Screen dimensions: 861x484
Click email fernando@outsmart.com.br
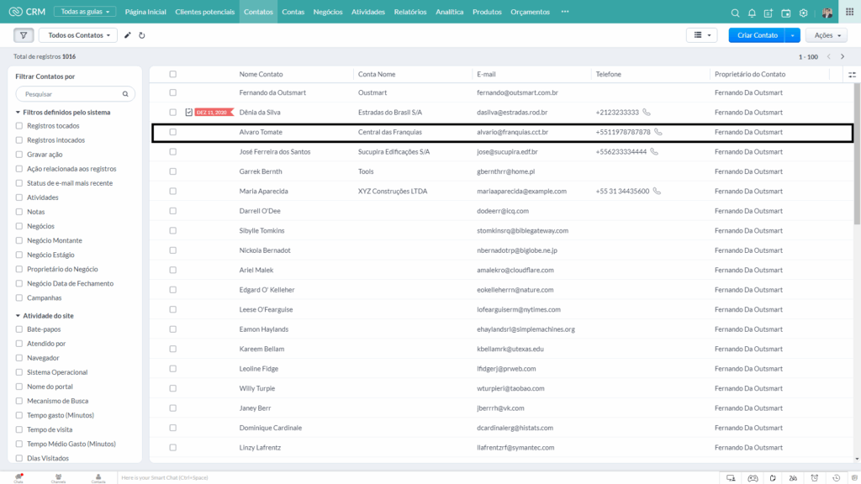click(517, 92)
